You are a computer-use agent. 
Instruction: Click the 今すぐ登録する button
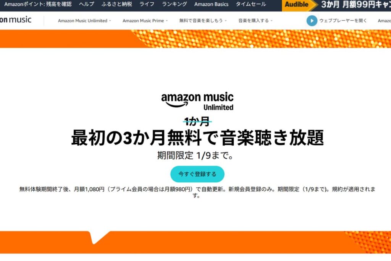click(197, 174)
